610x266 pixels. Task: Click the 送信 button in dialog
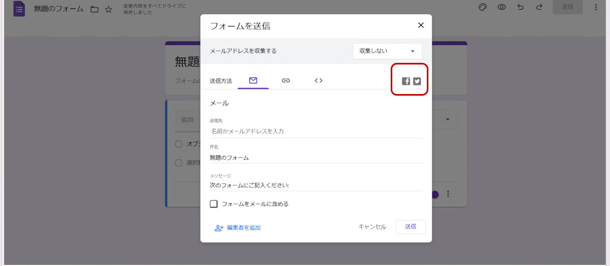[x=410, y=227]
